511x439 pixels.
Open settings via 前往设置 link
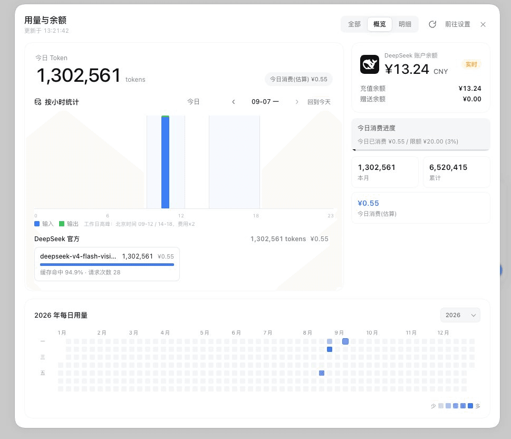point(458,24)
